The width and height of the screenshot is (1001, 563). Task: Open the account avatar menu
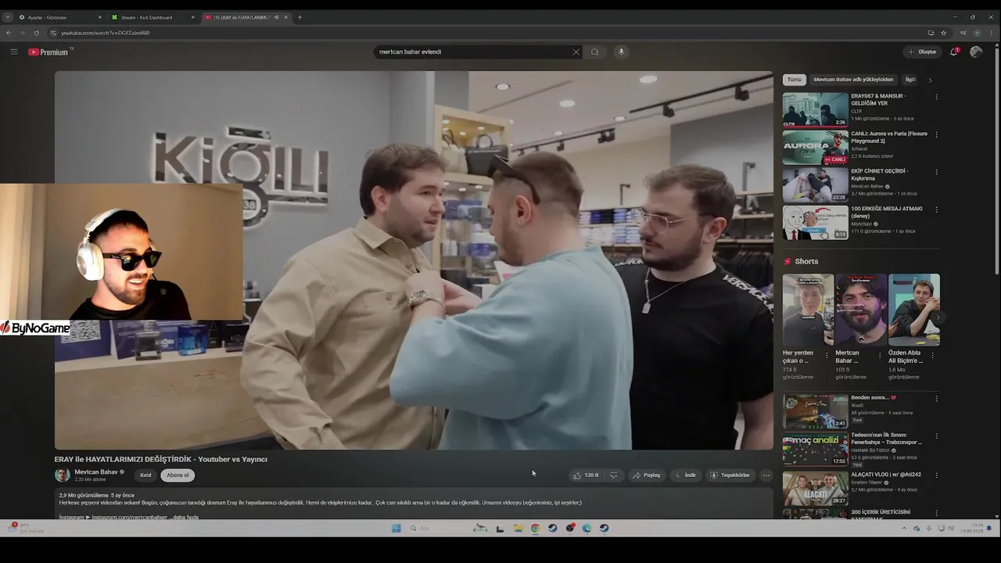tap(976, 52)
